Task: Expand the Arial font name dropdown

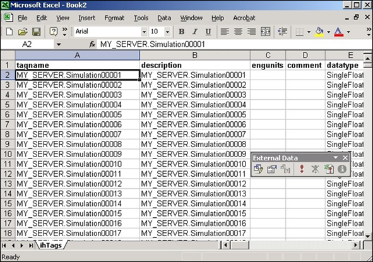Action: click(x=144, y=32)
